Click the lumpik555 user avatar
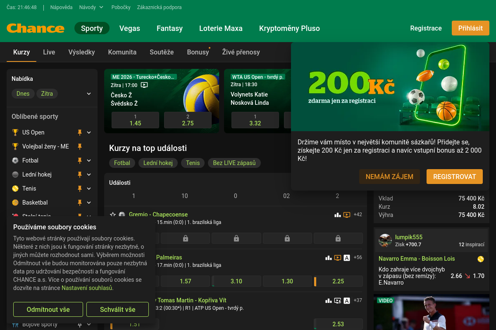Screen dimensions: 496x330 click(x=385, y=240)
